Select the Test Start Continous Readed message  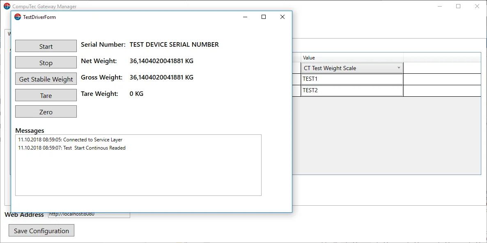pos(72,148)
